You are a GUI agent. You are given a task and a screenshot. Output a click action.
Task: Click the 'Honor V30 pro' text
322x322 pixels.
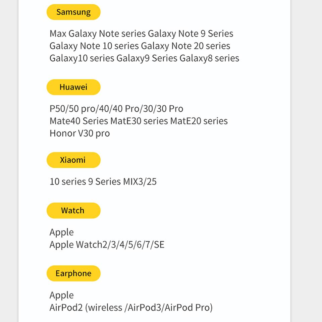point(79,133)
